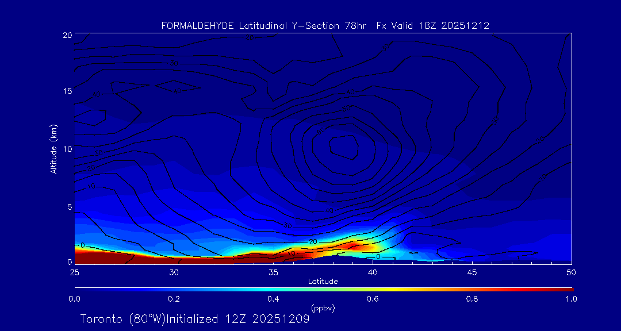Click latitude axis tick label 35
This screenshot has width=621, height=331.
[x=273, y=272]
